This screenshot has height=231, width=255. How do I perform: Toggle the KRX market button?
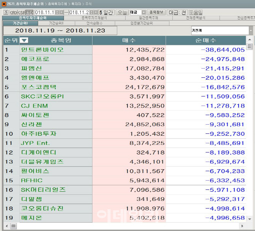[x=13, y=12]
